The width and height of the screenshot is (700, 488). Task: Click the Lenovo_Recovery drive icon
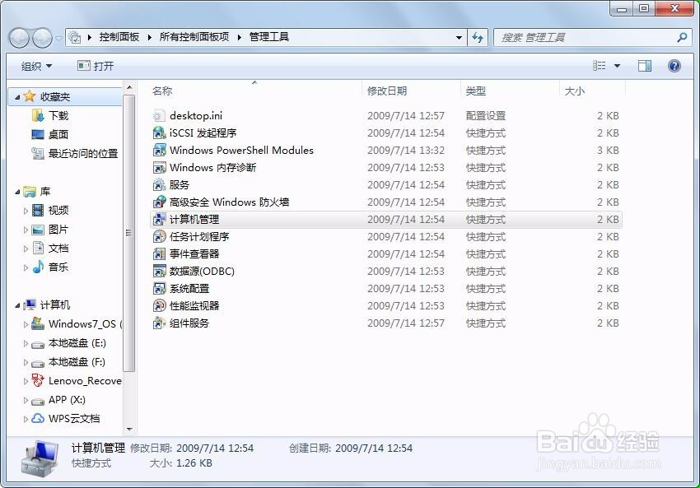(38, 380)
